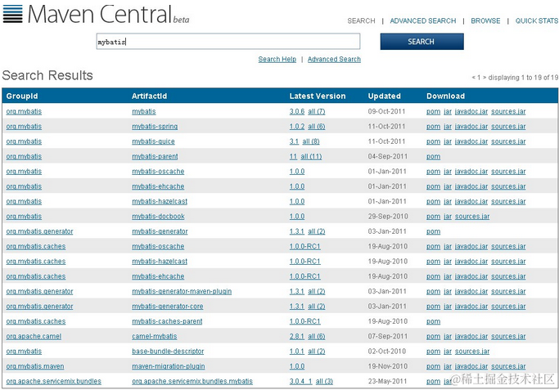Open org.apache.servicemix.bundles.mybatis artifact link
Viewport: 559px width, 390px height.
[x=192, y=381]
